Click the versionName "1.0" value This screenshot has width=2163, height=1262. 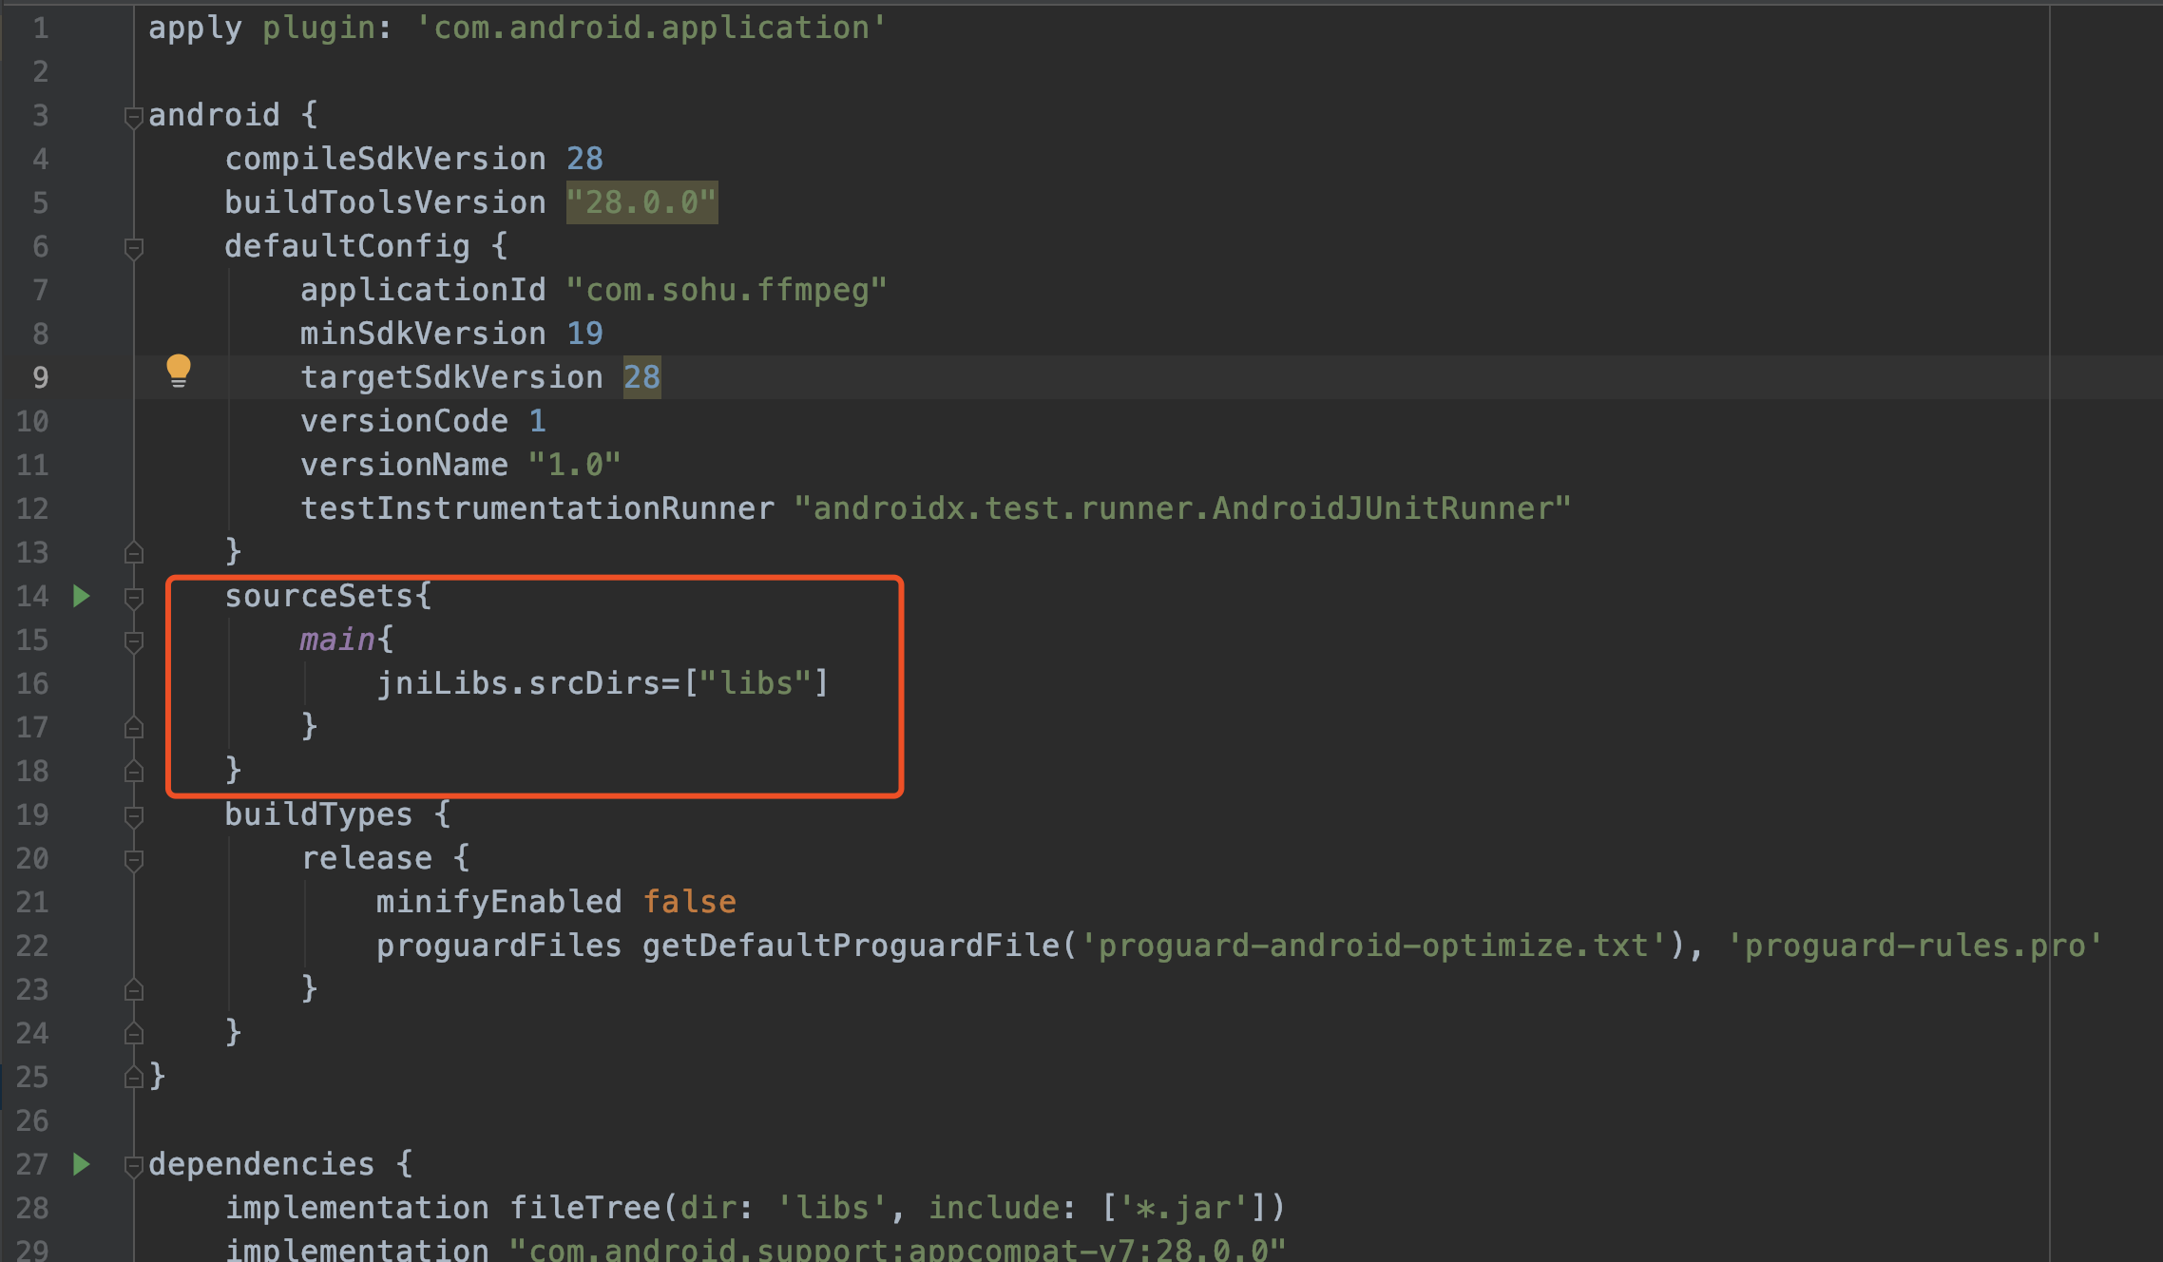[x=574, y=464]
